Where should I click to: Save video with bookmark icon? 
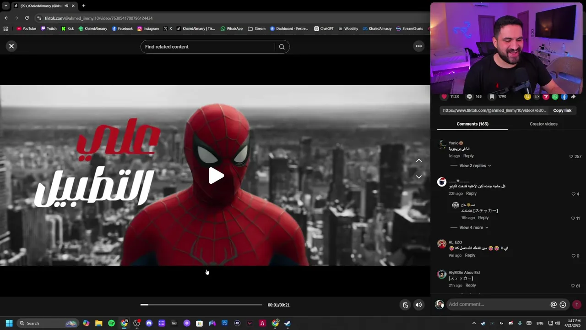492,97
